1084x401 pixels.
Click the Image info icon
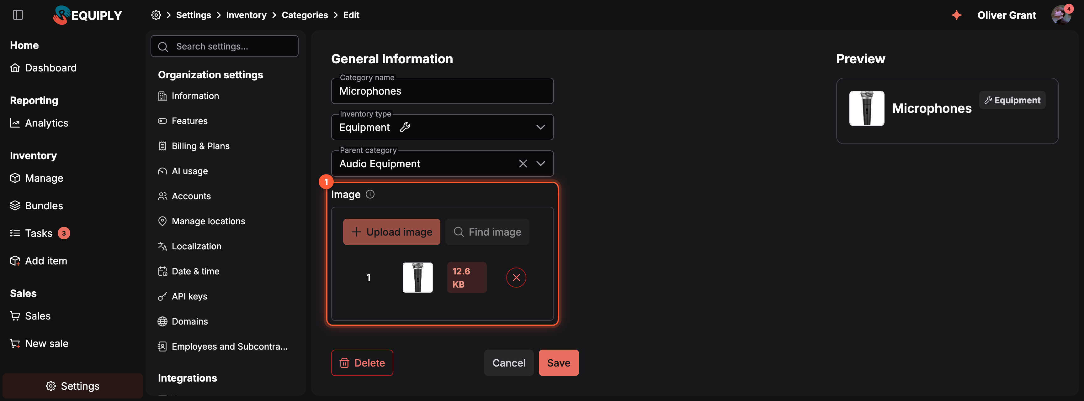[370, 194]
